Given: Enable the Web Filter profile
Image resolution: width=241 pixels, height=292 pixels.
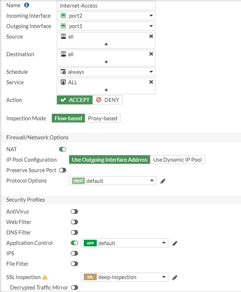Looking at the screenshot, I should click(x=74, y=222).
